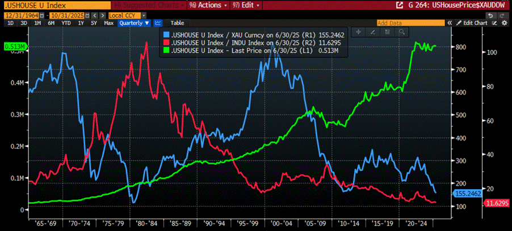The width and height of the screenshot is (512, 231).
Task: Expand the Local CCY currency dropdown arrow
Action: 144,15
